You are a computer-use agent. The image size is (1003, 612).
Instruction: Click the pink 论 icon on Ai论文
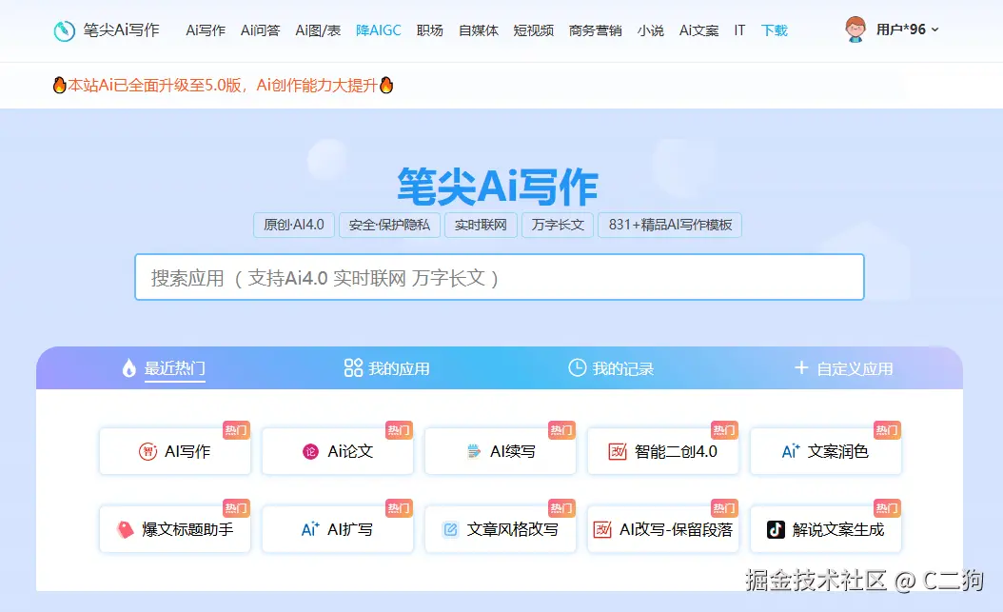310,451
